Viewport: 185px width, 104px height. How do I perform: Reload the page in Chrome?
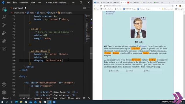pos(101,6)
